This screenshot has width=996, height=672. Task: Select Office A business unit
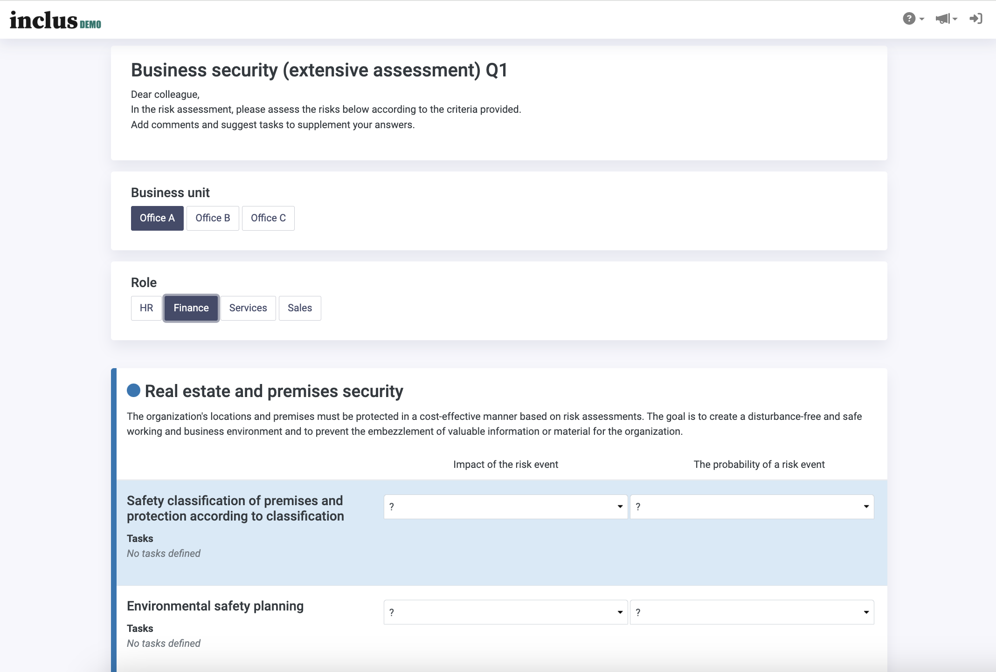157,218
